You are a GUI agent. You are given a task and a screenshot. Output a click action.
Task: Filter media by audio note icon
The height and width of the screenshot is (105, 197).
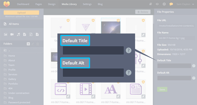[x=18, y=34]
